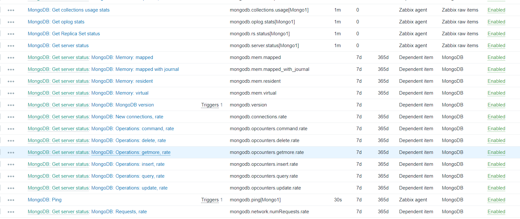Image resolution: width=520 pixels, height=219 pixels.
Task: Open three-dot menu for Operations: update, rate
Action: (x=11, y=188)
